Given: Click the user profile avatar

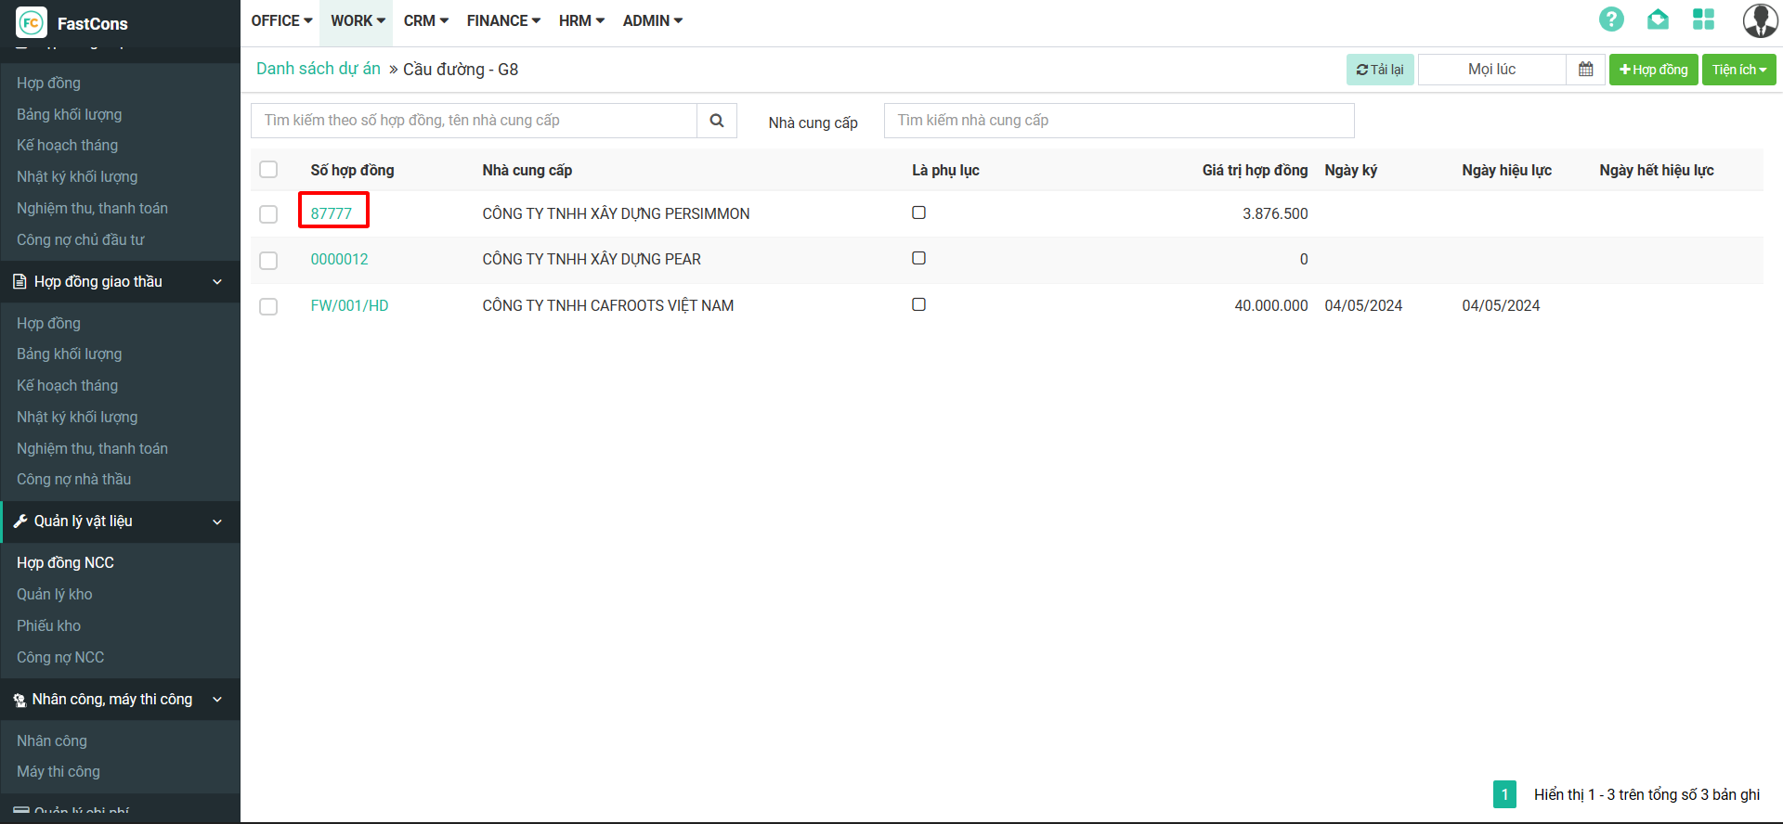Looking at the screenshot, I should click(1759, 20).
